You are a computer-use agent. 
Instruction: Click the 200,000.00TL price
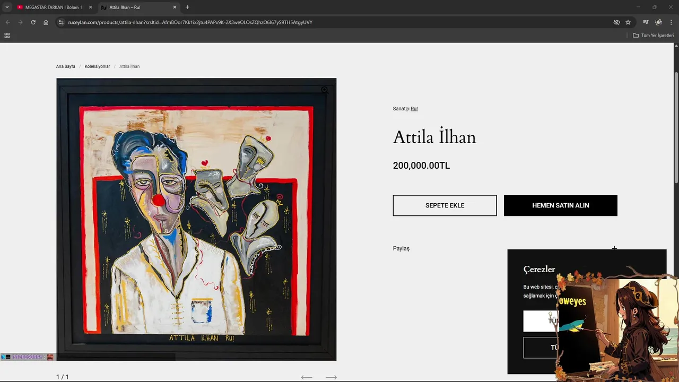421,166
